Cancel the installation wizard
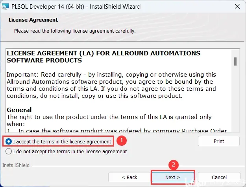This screenshot has height=187, width=246. (x=219, y=177)
